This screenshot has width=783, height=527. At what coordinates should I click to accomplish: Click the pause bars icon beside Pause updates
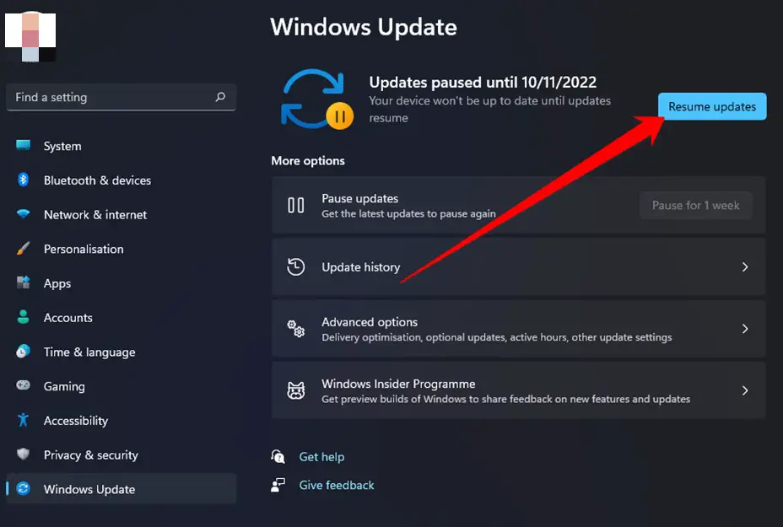(x=295, y=205)
